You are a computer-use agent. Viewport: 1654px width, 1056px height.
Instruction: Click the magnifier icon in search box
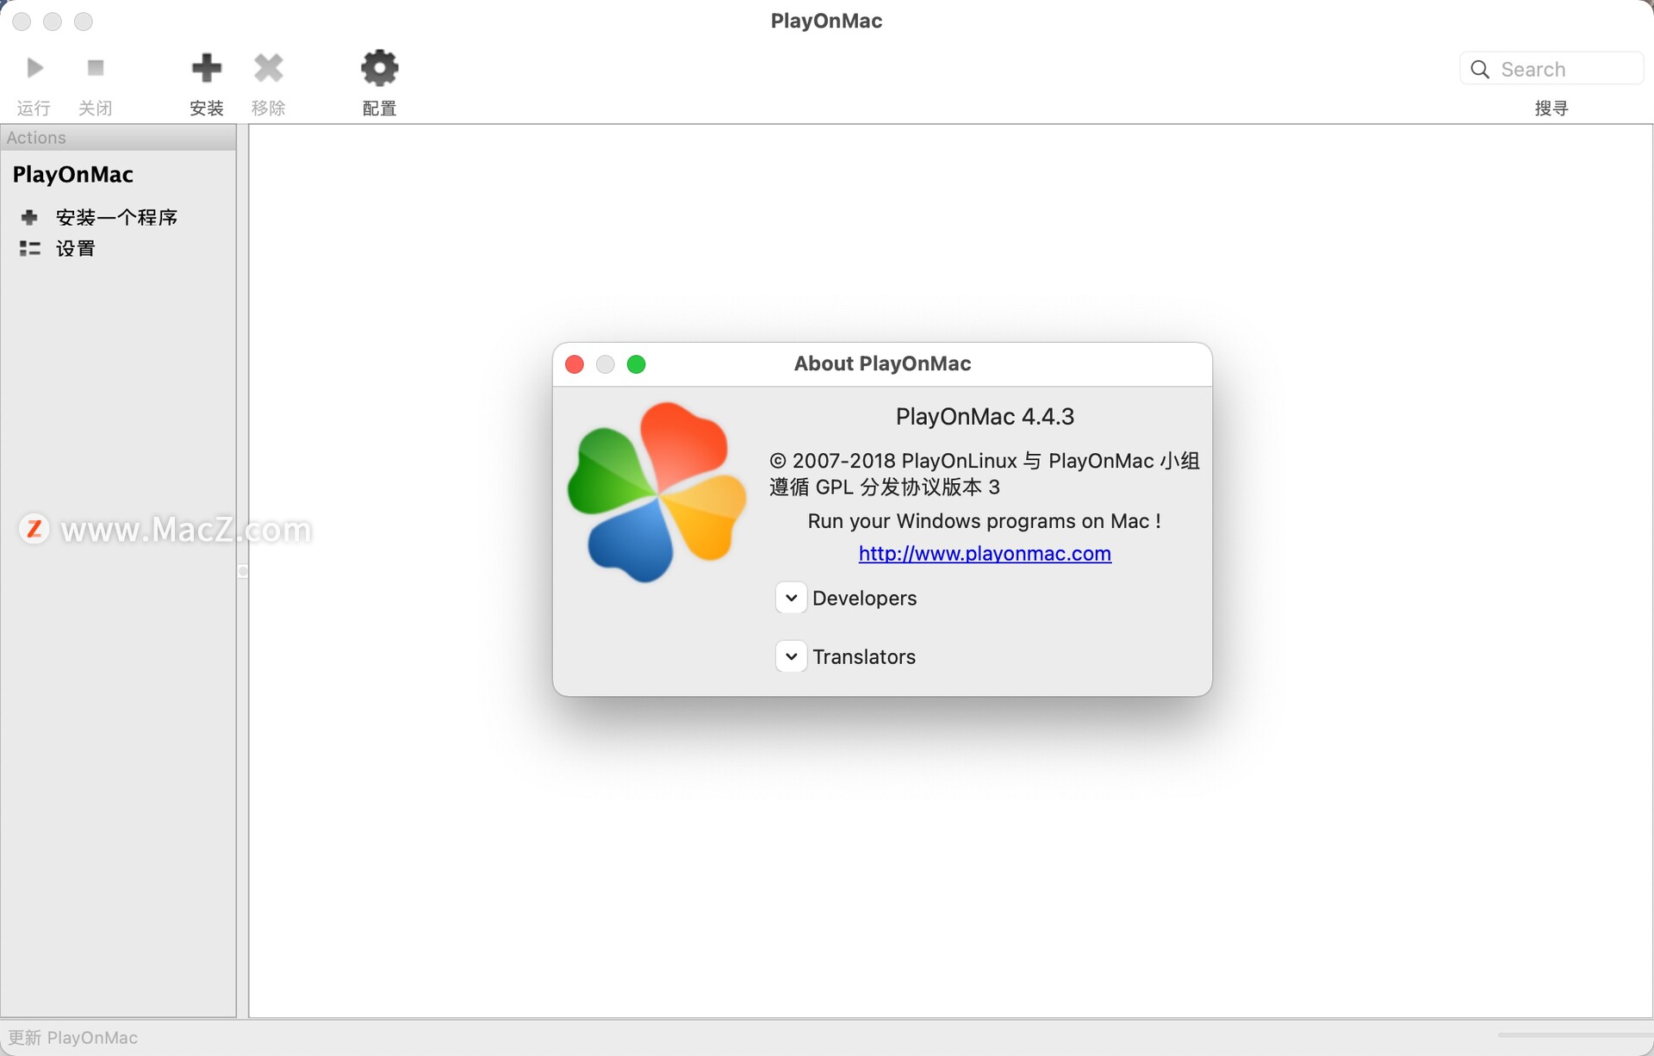(1480, 70)
